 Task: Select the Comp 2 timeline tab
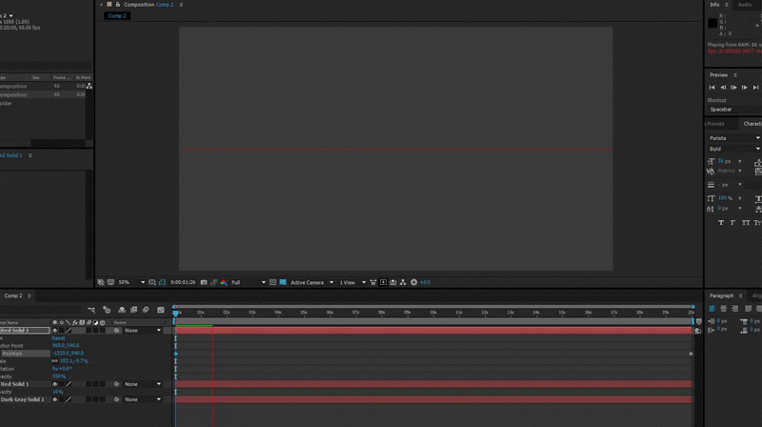[x=13, y=295]
